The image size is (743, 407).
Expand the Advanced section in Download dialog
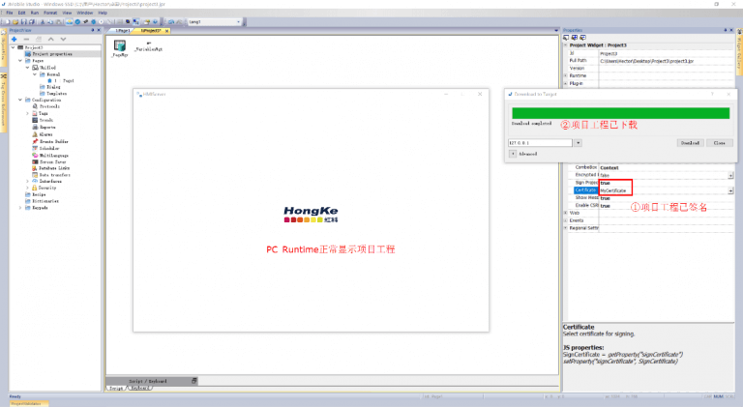click(513, 153)
